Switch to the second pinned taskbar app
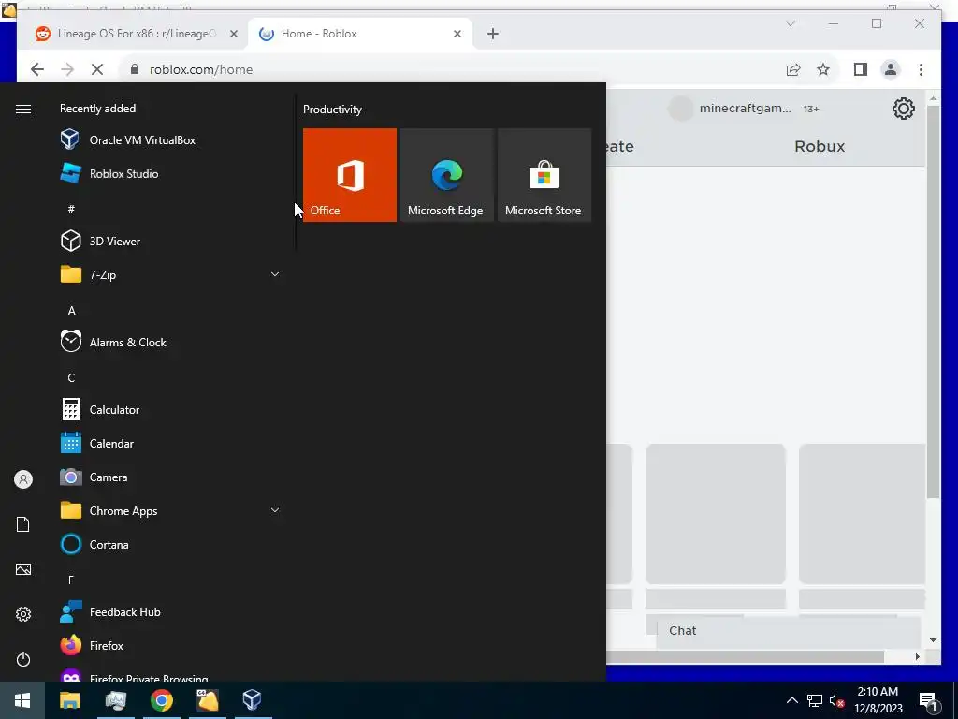The height and width of the screenshot is (719, 958). click(x=115, y=700)
